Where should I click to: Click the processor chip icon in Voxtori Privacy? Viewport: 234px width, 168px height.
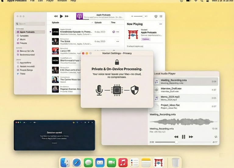pyautogui.click(x=117, y=90)
